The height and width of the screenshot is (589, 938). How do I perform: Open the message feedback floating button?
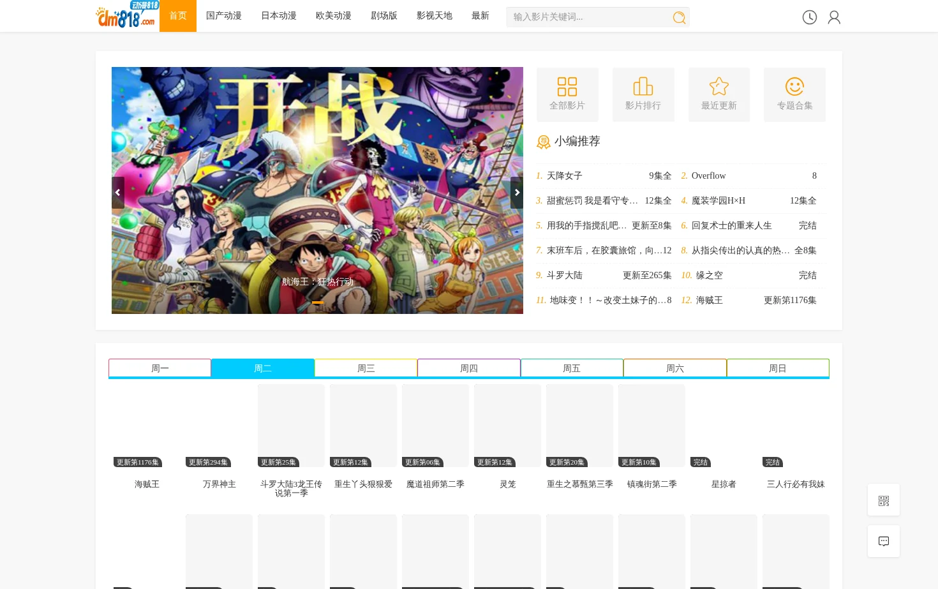[x=884, y=541]
